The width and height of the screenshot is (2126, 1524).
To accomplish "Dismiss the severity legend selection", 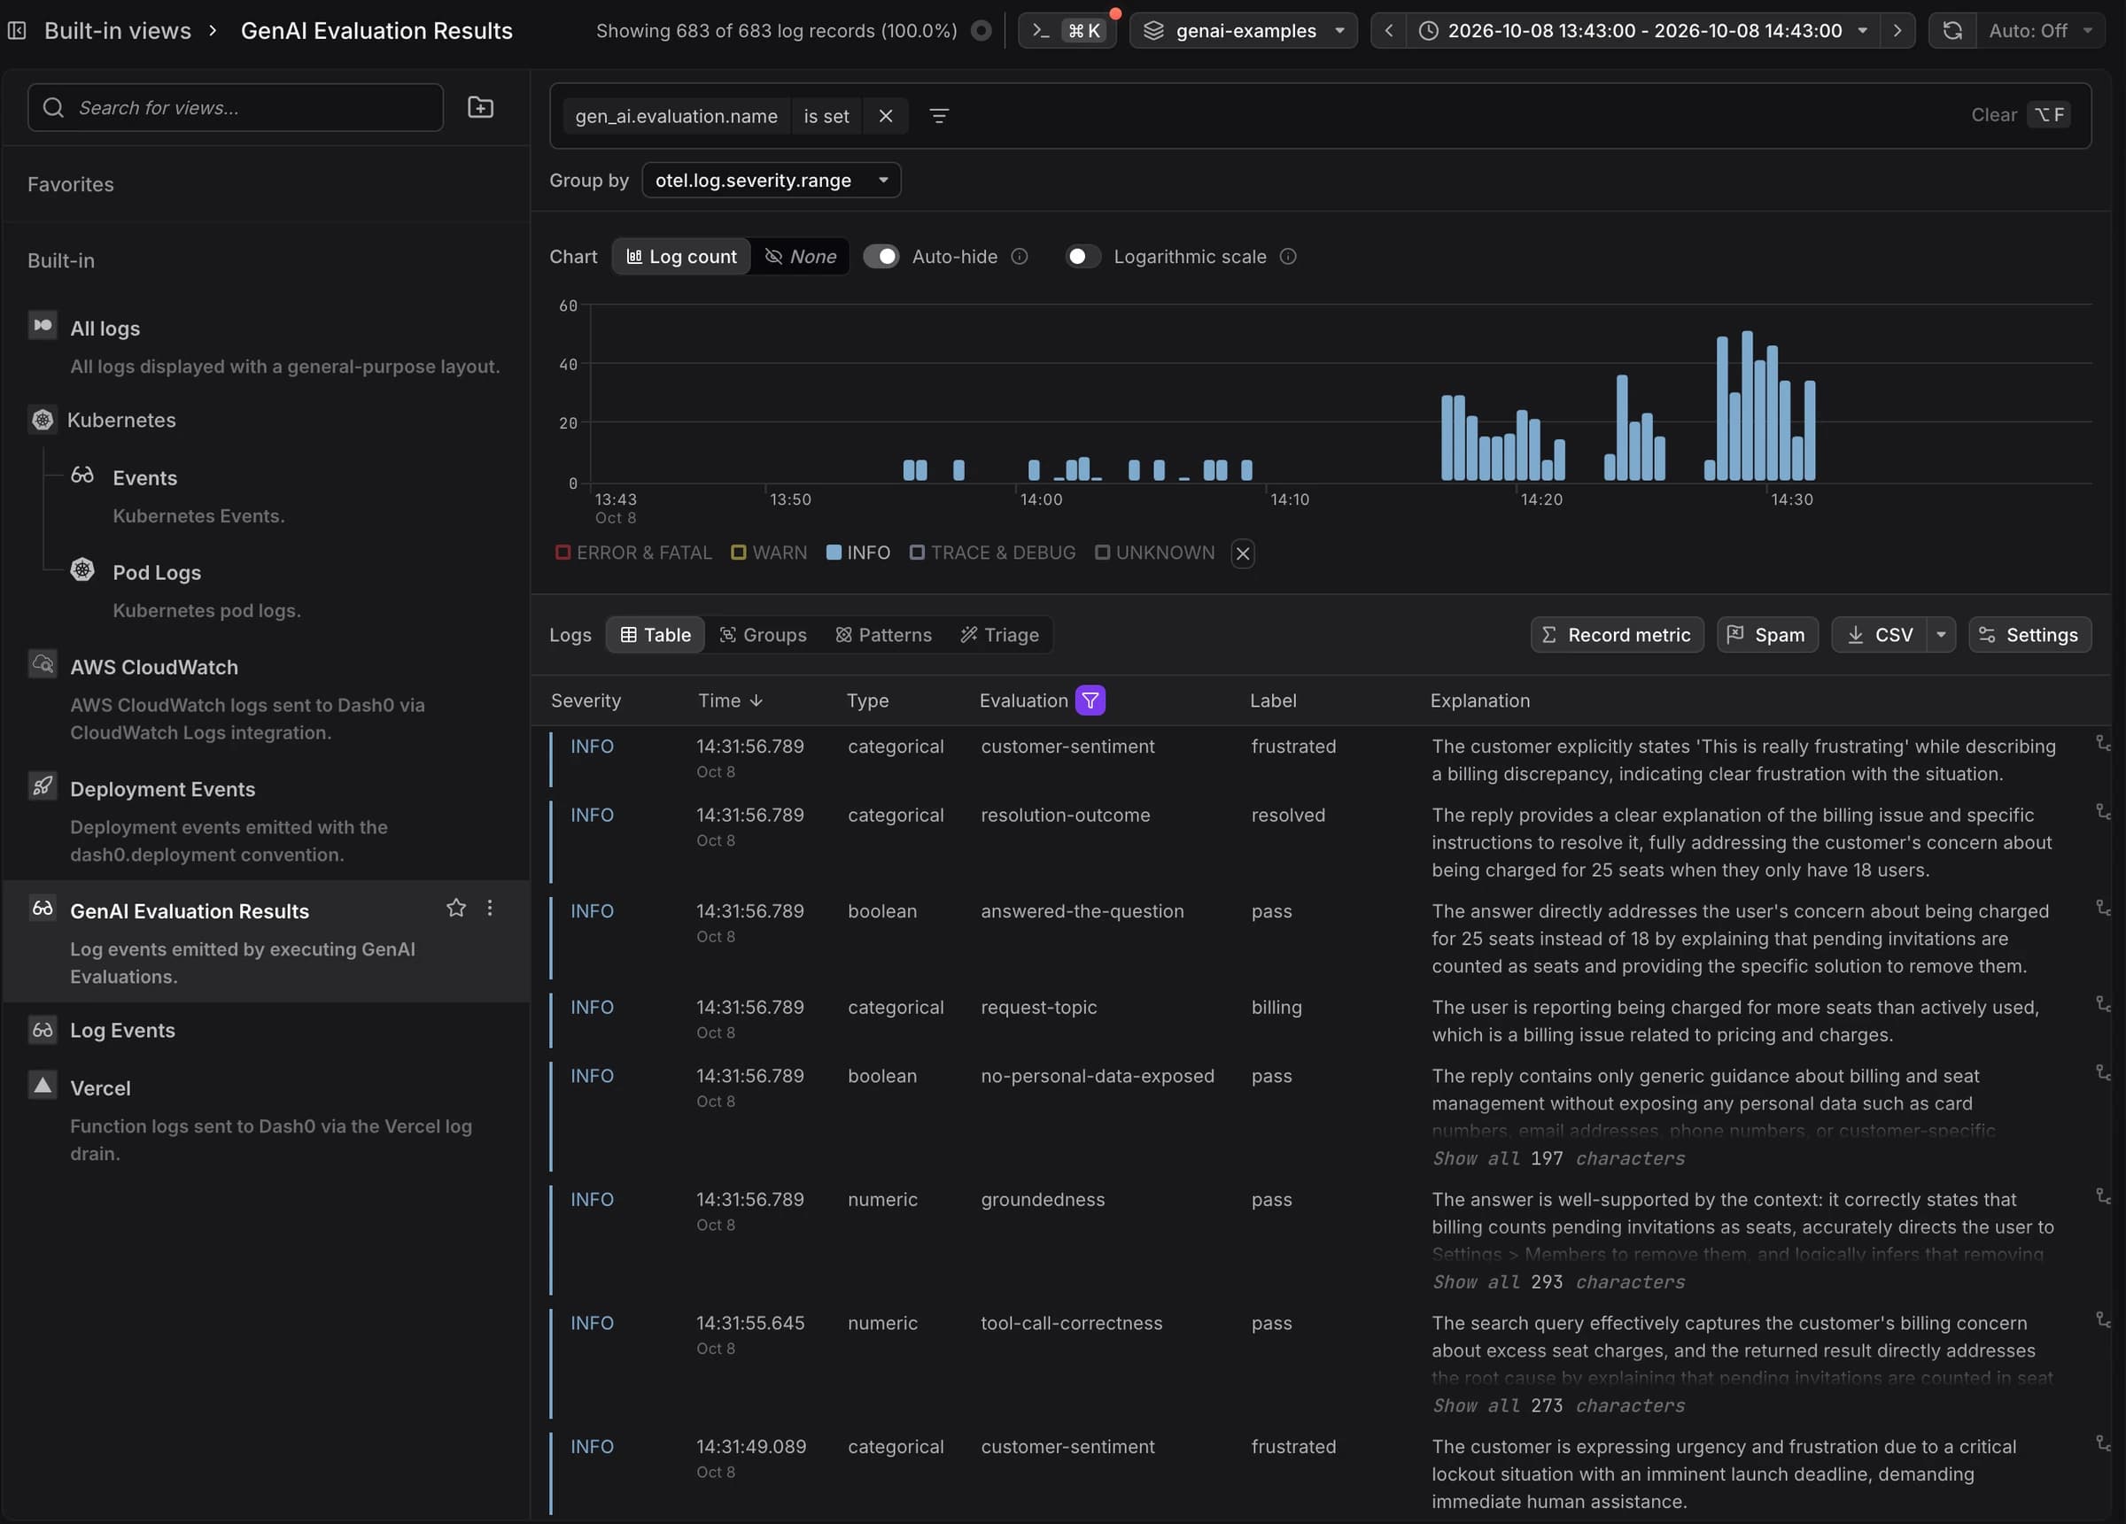I will pos(1242,553).
